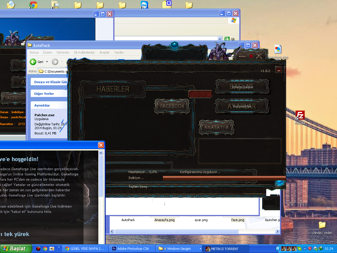Select the Anasayfa.png file
Image resolution: width=337 pixels, height=253 pixels.
click(164, 220)
